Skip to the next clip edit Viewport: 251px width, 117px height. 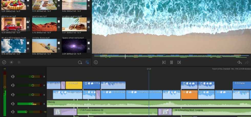[179, 62]
